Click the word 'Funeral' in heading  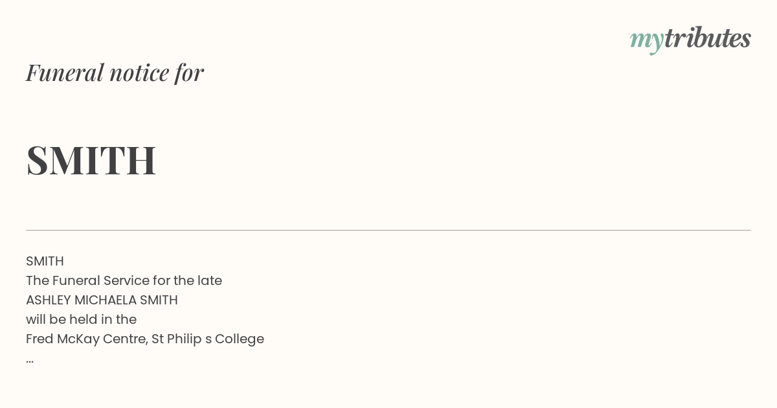65,73
